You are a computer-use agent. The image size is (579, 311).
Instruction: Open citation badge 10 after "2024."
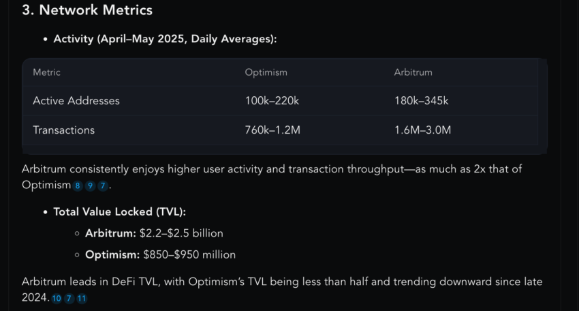click(x=57, y=299)
